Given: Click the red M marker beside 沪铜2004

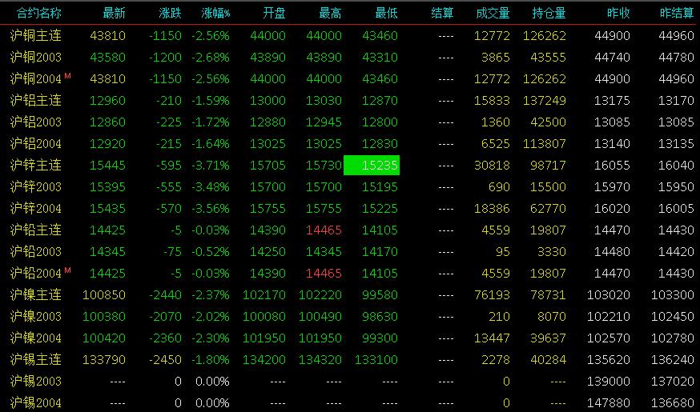Looking at the screenshot, I should click(67, 76).
